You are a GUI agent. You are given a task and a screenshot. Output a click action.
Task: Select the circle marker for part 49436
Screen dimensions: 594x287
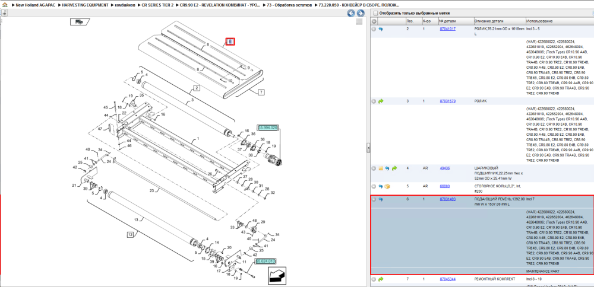[374, 168]
